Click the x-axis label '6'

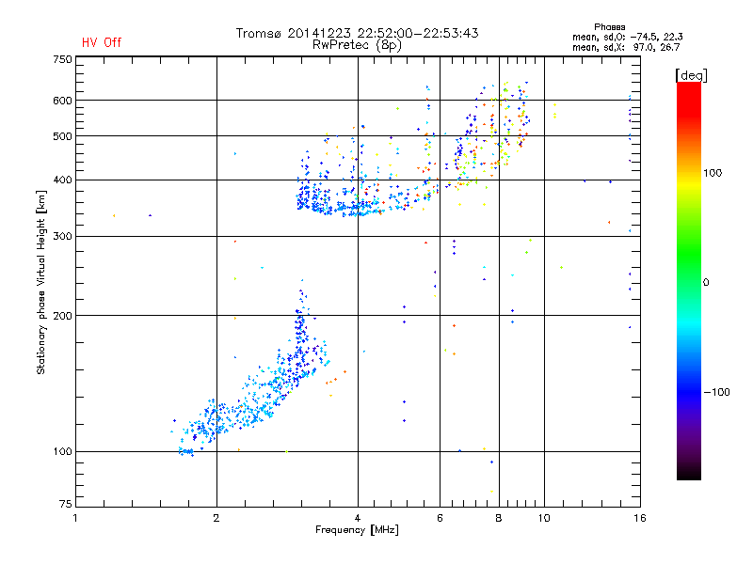pyautogui.click(x=440, y=518)
